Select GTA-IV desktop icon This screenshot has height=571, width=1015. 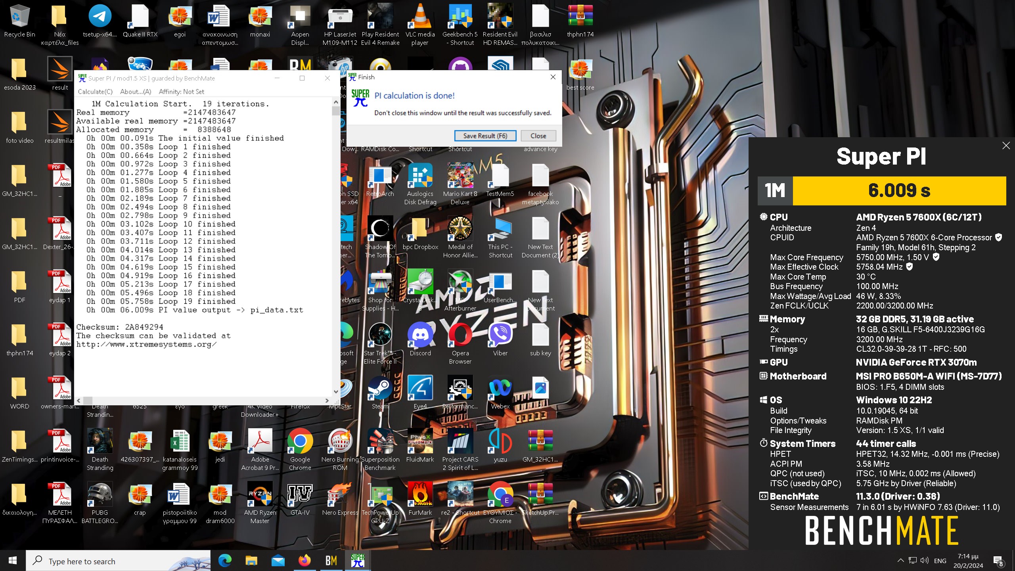(300, 499)
